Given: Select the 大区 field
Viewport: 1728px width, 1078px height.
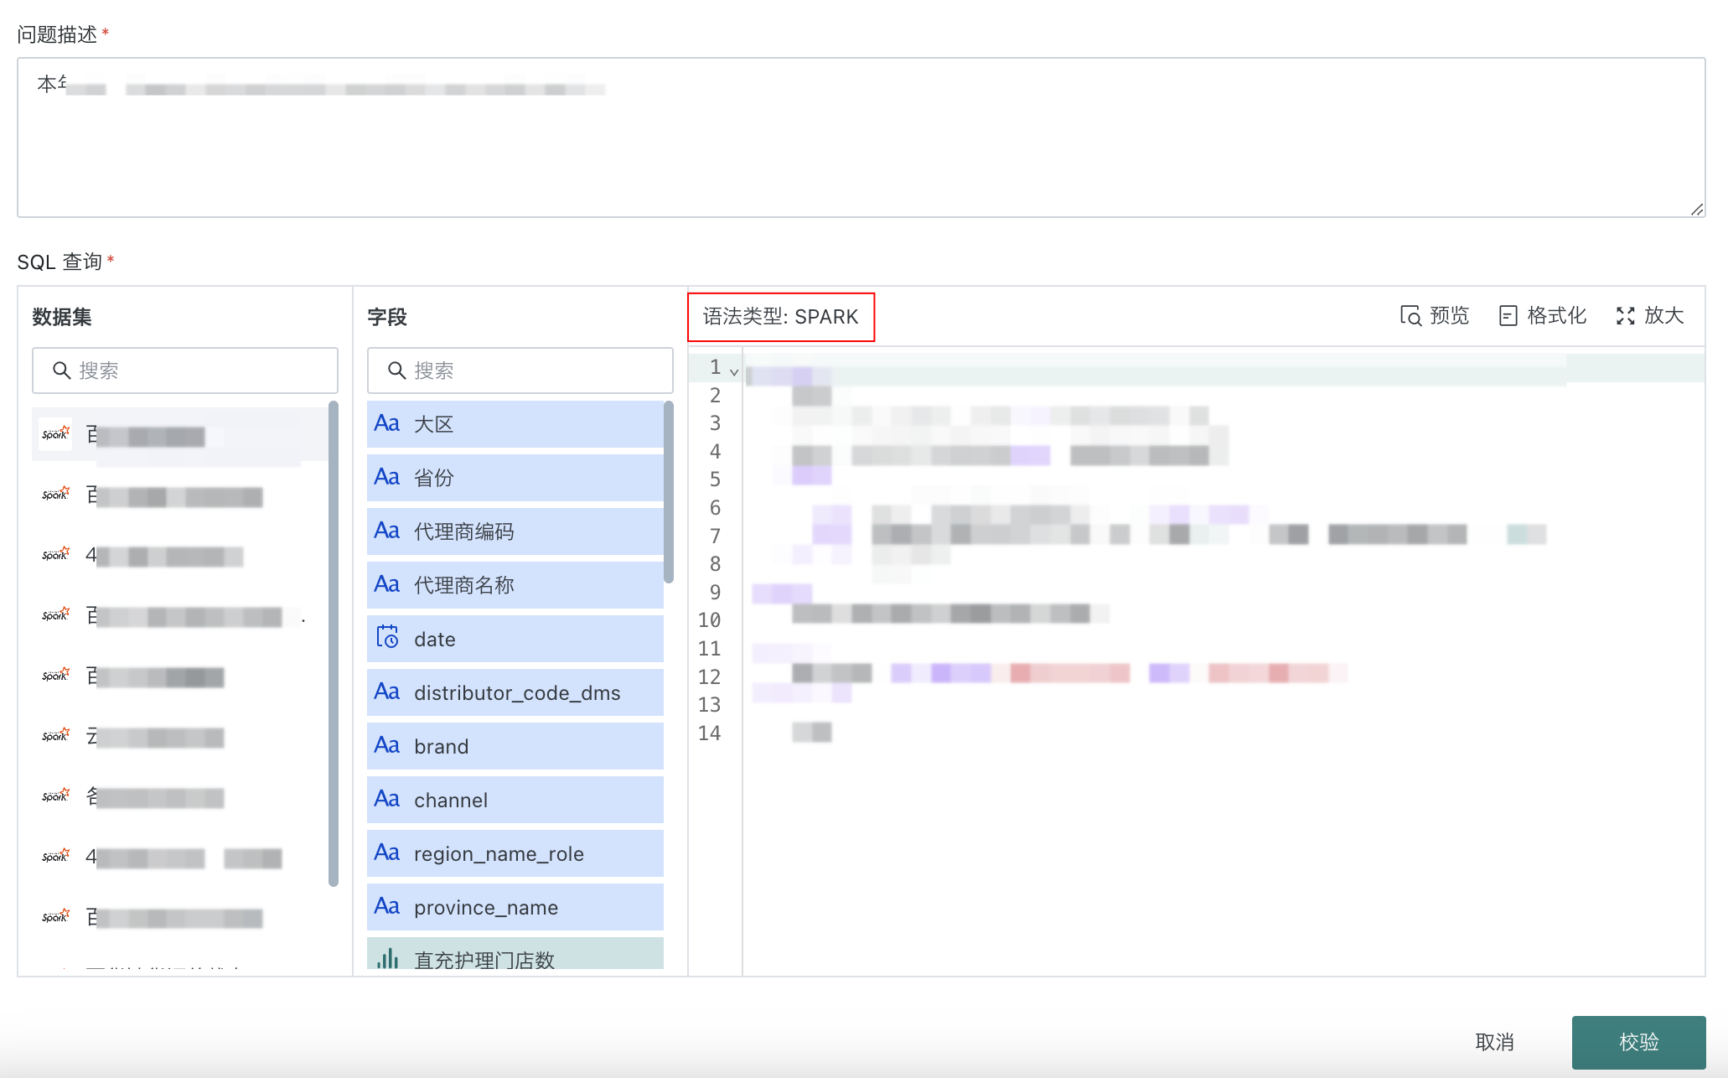Looking at the screenshot, I should pyautogui.click(x=515, y=424).
